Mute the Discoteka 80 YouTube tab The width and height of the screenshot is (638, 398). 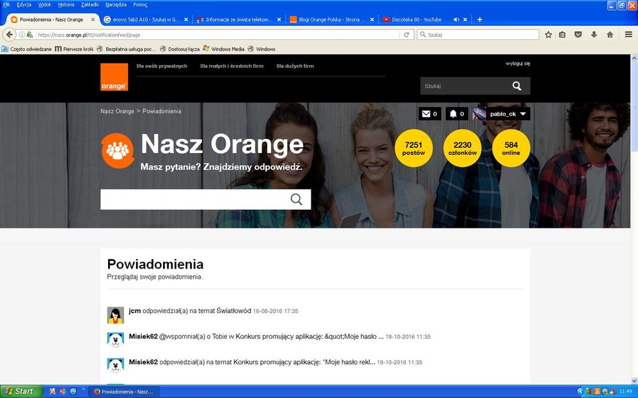pos(456,20)
